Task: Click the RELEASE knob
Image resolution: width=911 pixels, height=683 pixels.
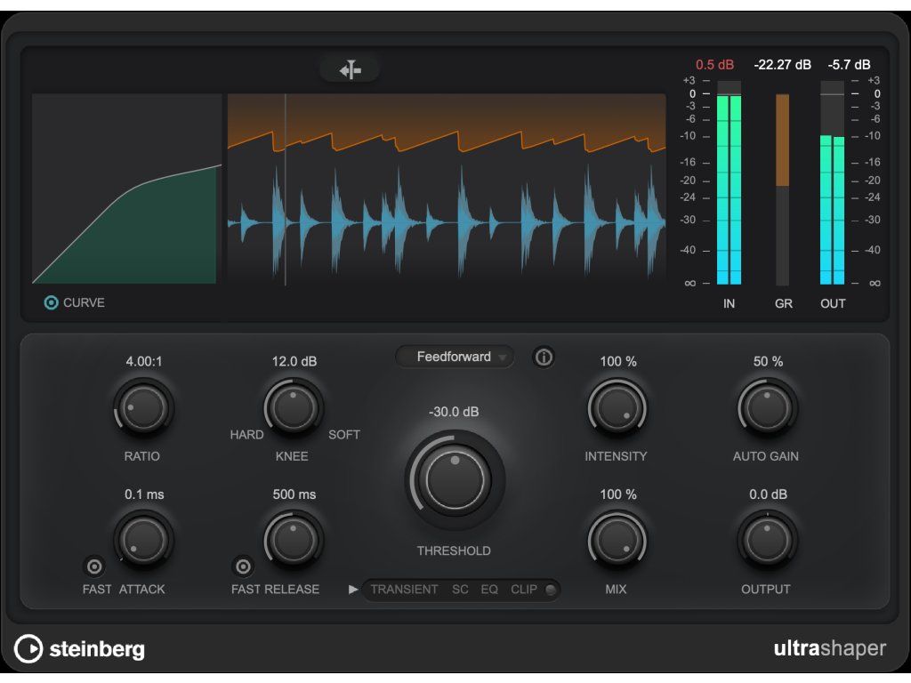Action: tap(293, 540)
